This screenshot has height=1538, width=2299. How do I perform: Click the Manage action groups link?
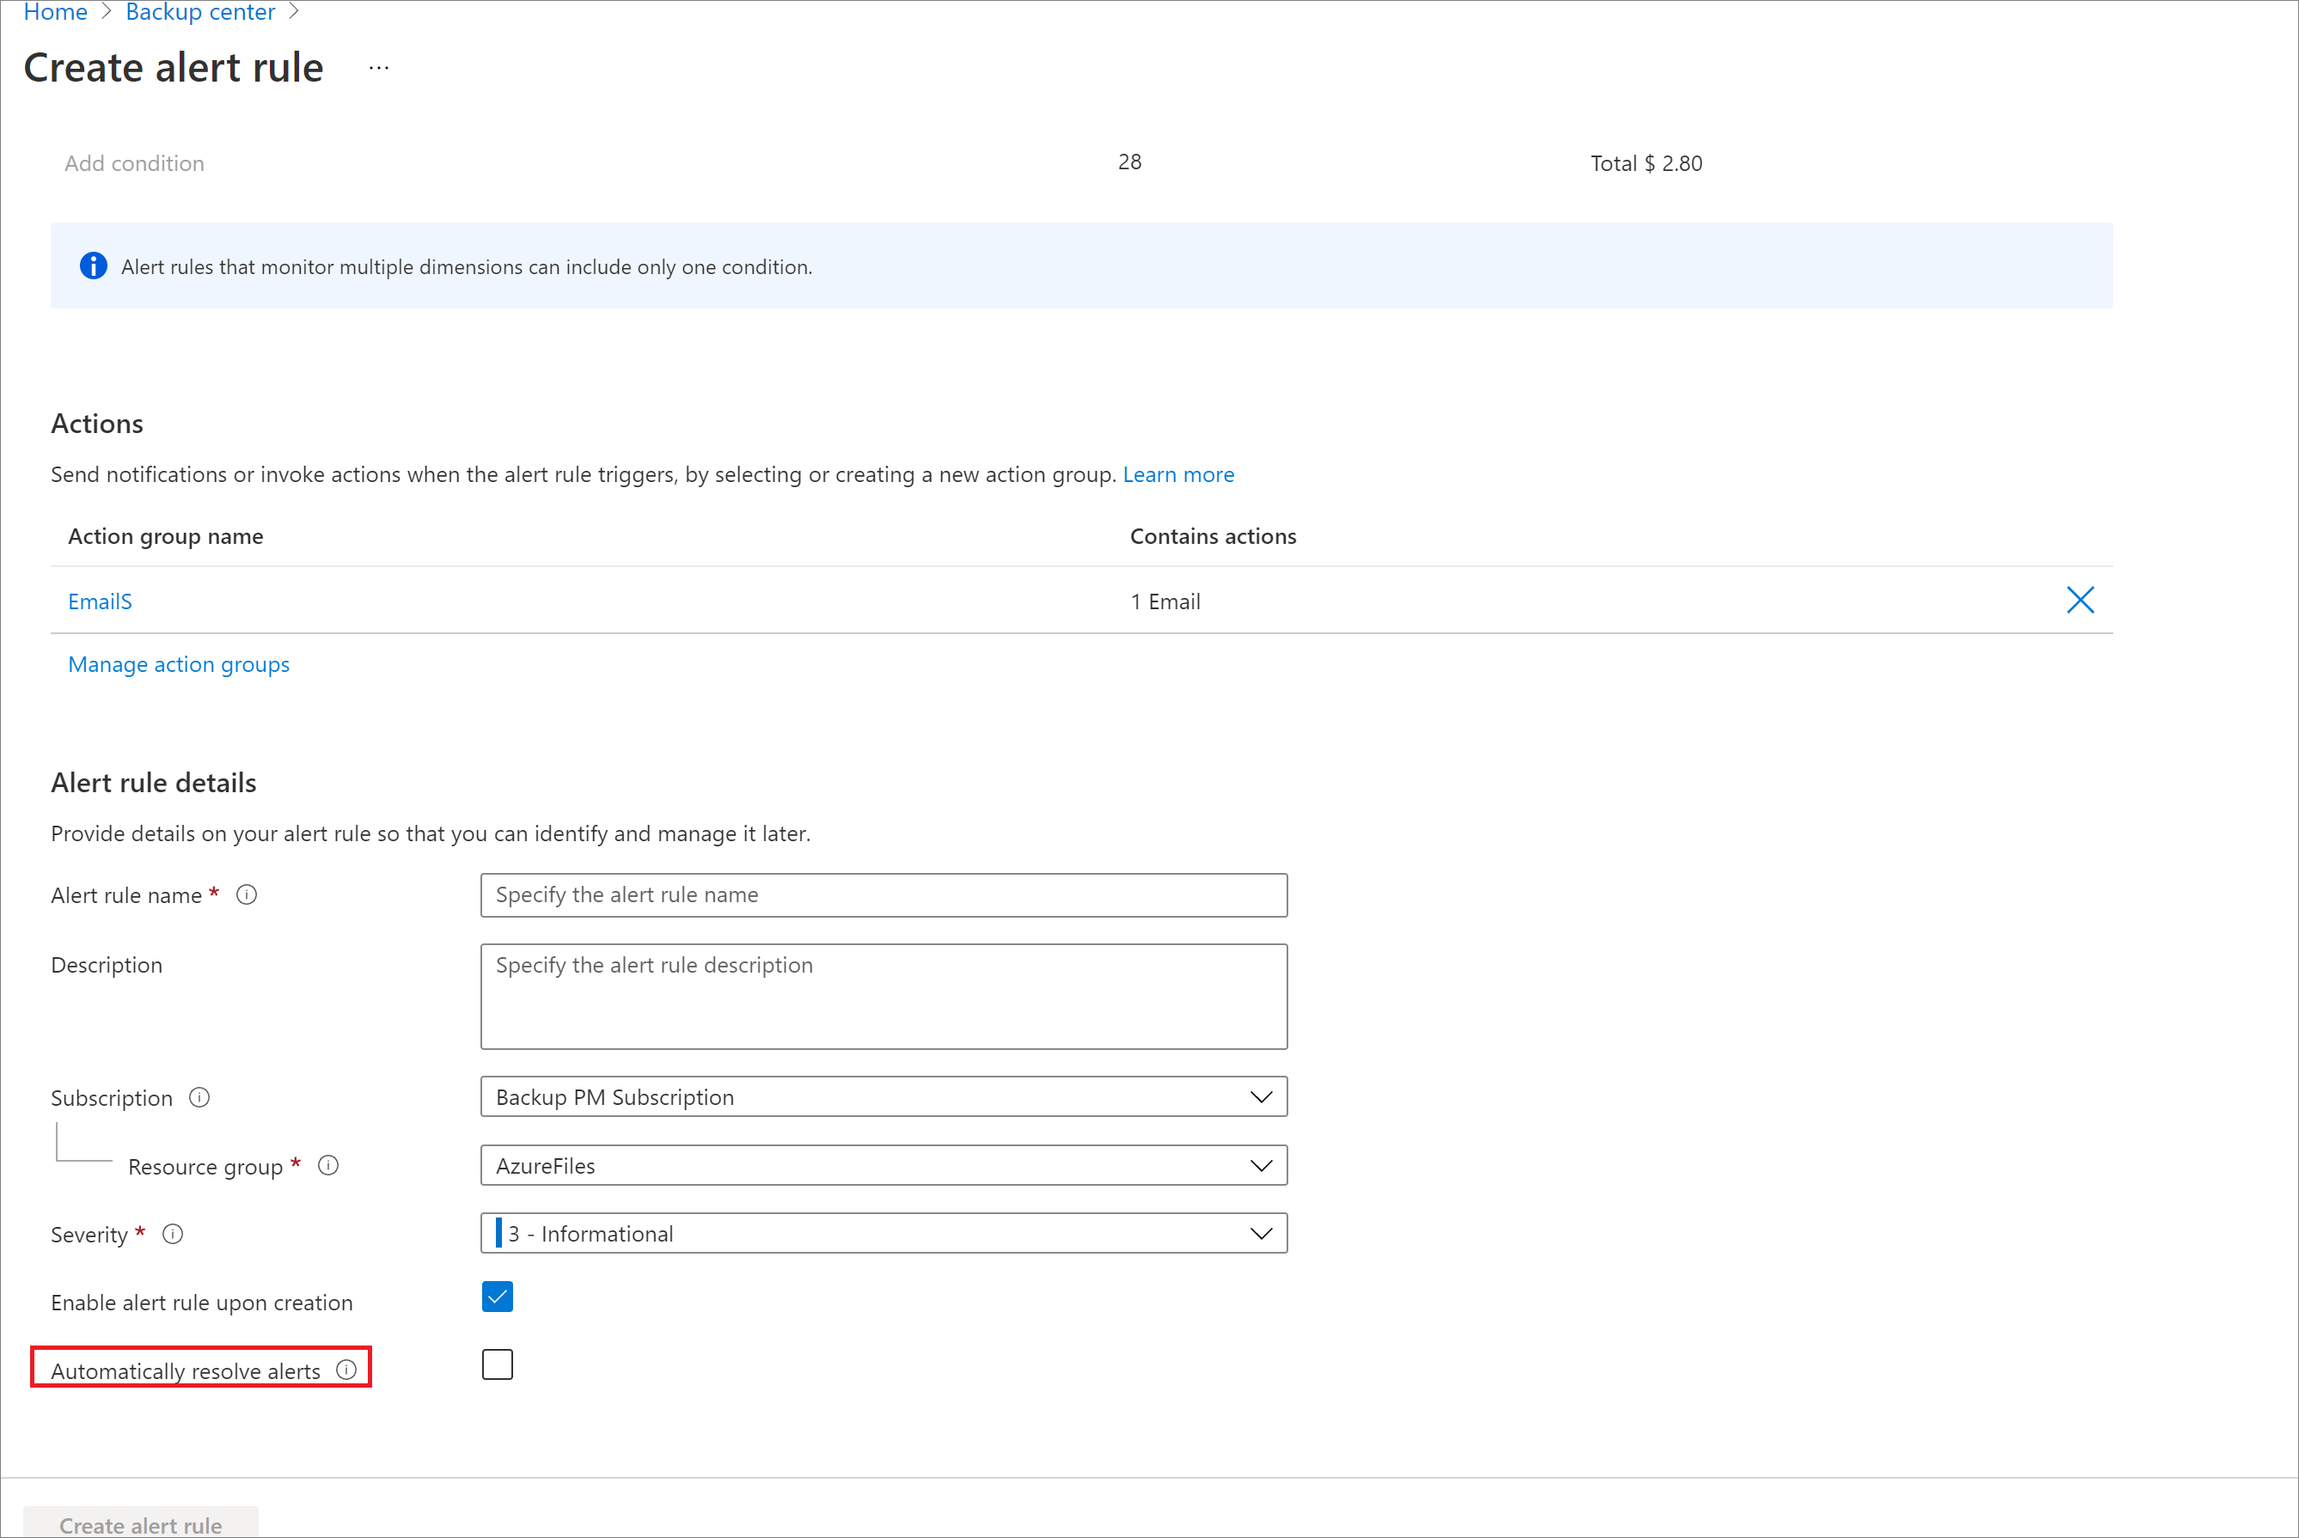click(177, 662)
